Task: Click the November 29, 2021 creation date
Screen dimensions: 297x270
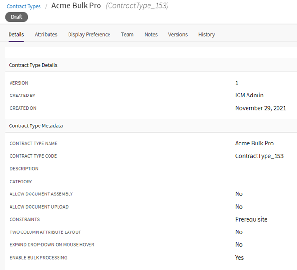Action: click(260, 108)
